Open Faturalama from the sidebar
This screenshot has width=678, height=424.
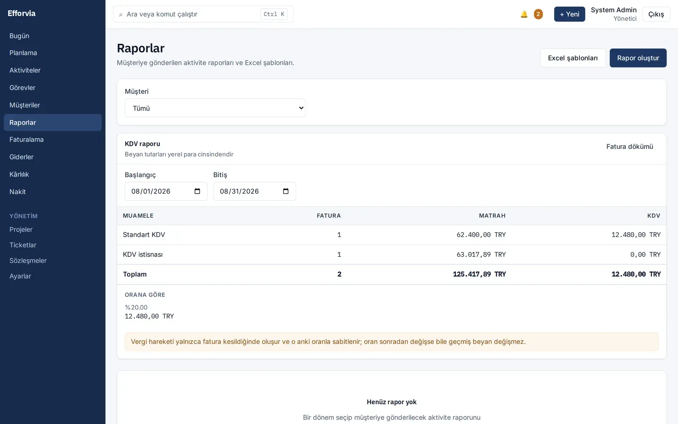tap(53, 139)
